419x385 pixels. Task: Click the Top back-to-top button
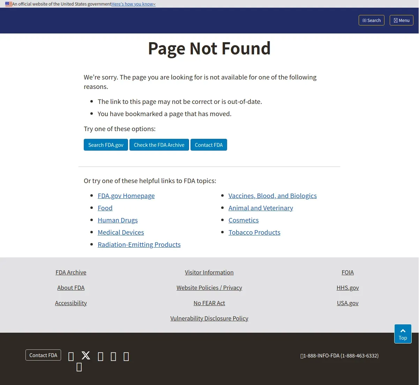coord(403,334)
